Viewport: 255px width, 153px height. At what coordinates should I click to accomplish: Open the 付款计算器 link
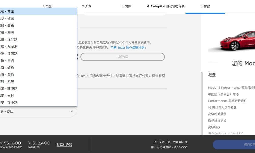(x=65, y=144)
